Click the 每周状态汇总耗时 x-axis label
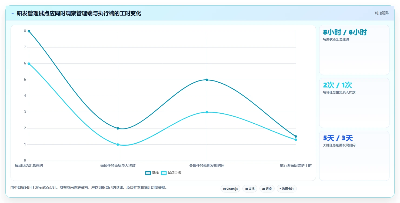The width and height of the screenshot is (400, 203). 29,165
